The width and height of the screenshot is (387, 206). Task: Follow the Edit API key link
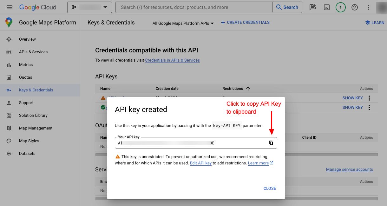pyautogui.click(x=201, y=163)
